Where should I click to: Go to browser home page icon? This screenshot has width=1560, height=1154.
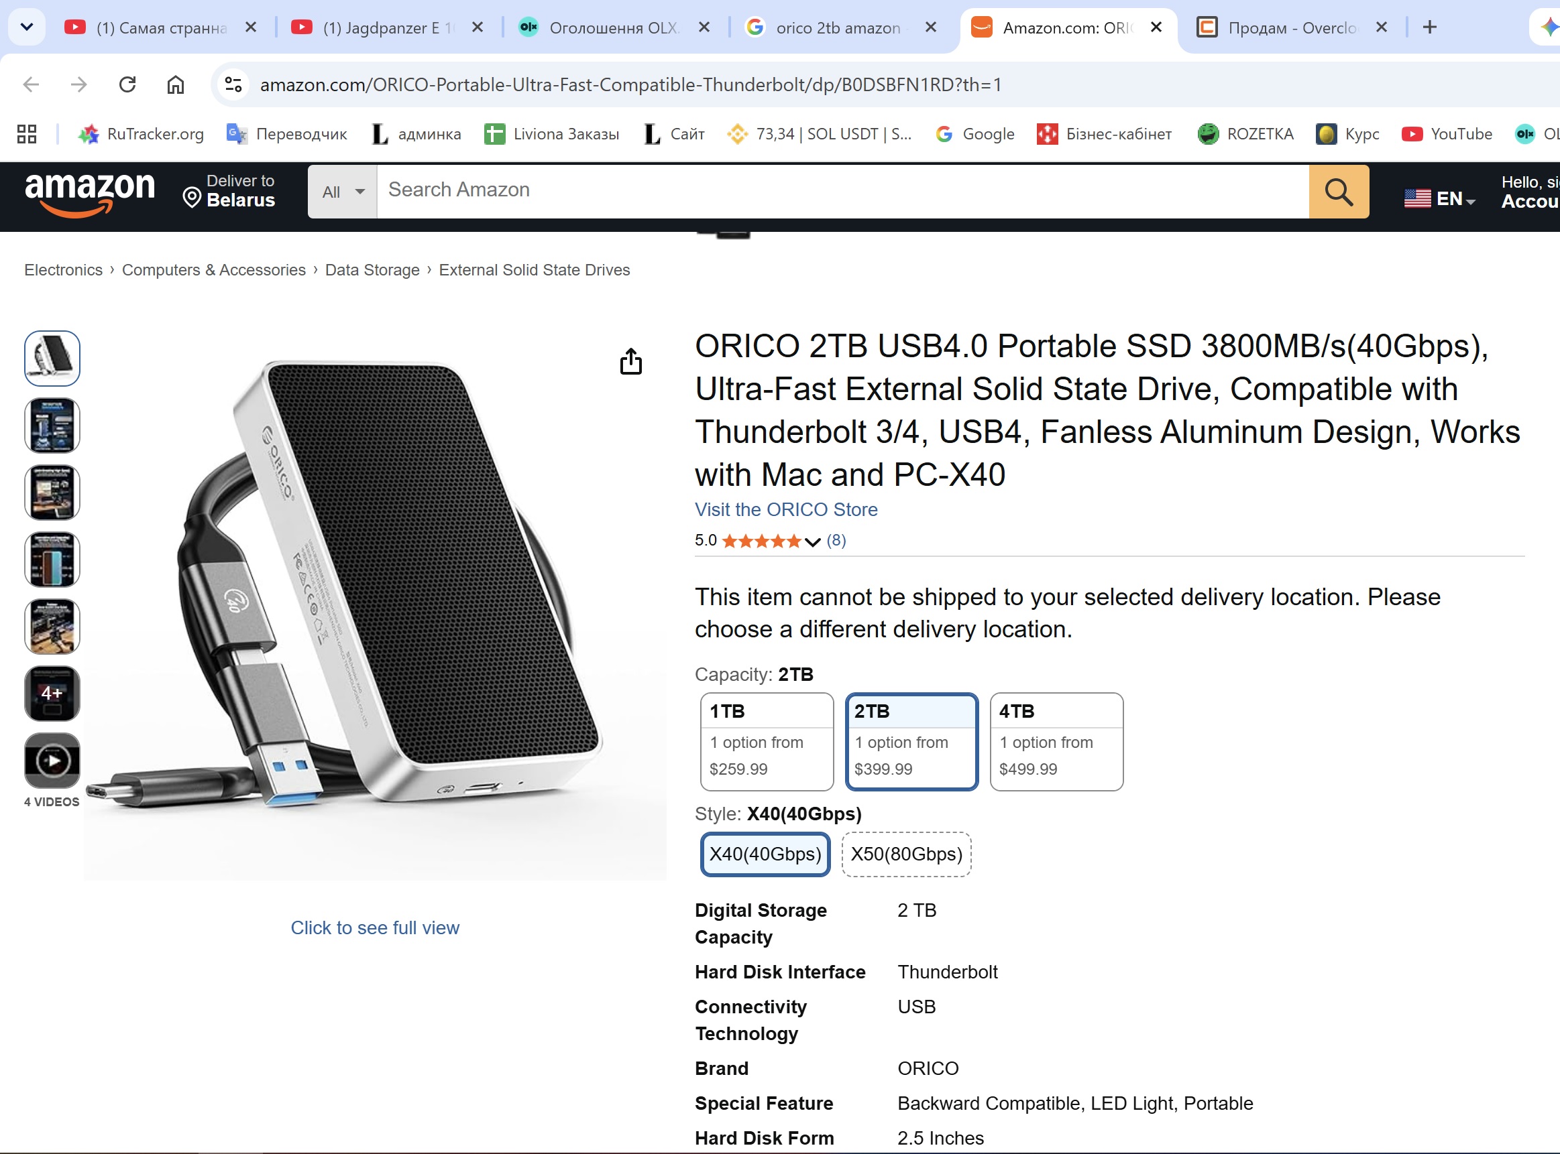click(176, 84)
